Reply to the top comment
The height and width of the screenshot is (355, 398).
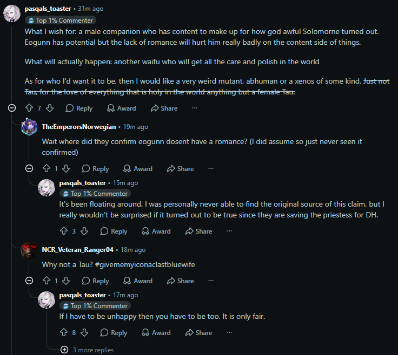click(x=79, y=108)
